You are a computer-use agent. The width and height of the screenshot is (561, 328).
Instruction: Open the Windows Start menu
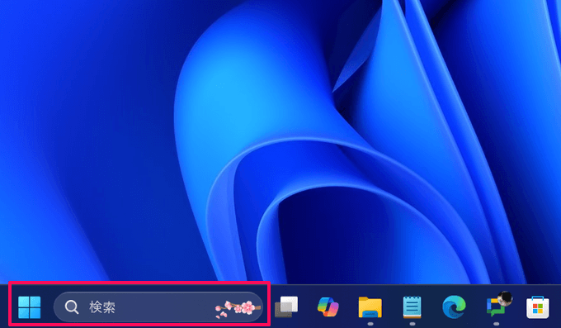click(30, 307)
